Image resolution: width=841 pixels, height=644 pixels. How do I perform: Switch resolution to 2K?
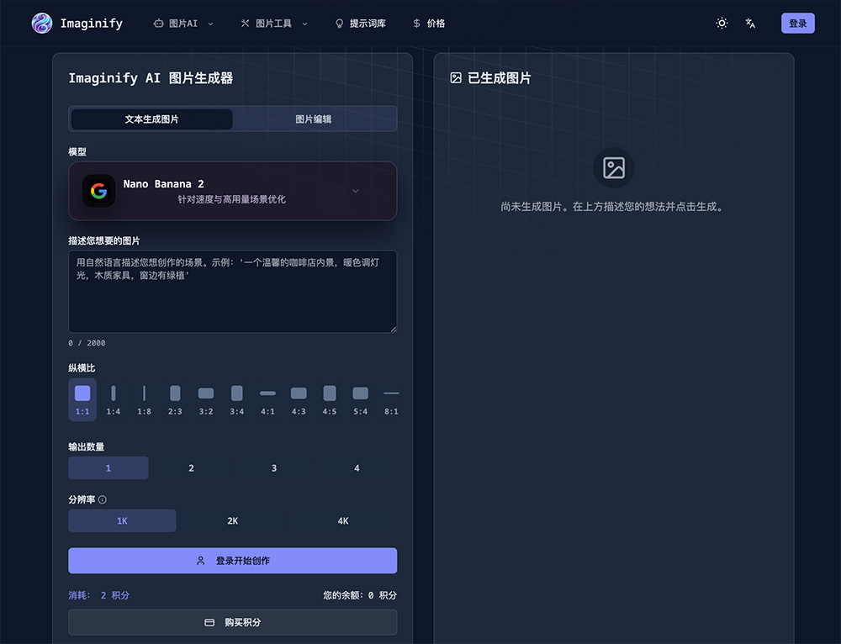point(232,520)
